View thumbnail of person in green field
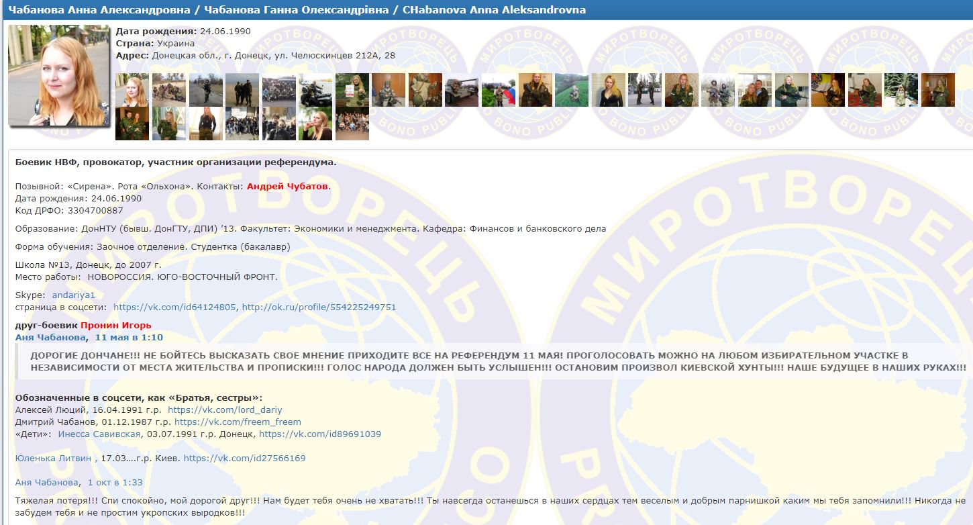This screenshot has width=973, height=525. pos(571,90)
